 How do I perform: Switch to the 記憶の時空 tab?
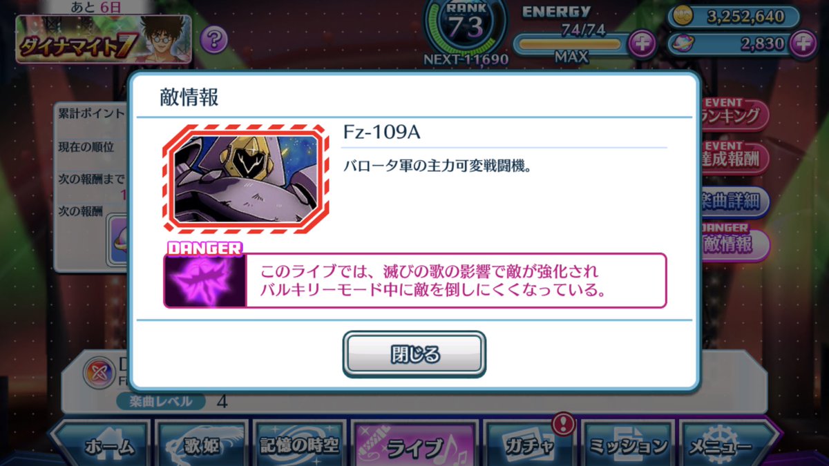tap(299, 445)
